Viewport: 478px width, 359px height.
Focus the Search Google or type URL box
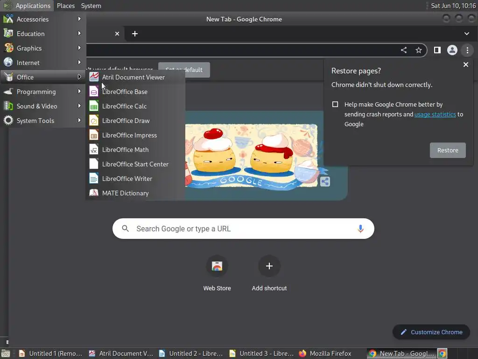pos(243,229)
